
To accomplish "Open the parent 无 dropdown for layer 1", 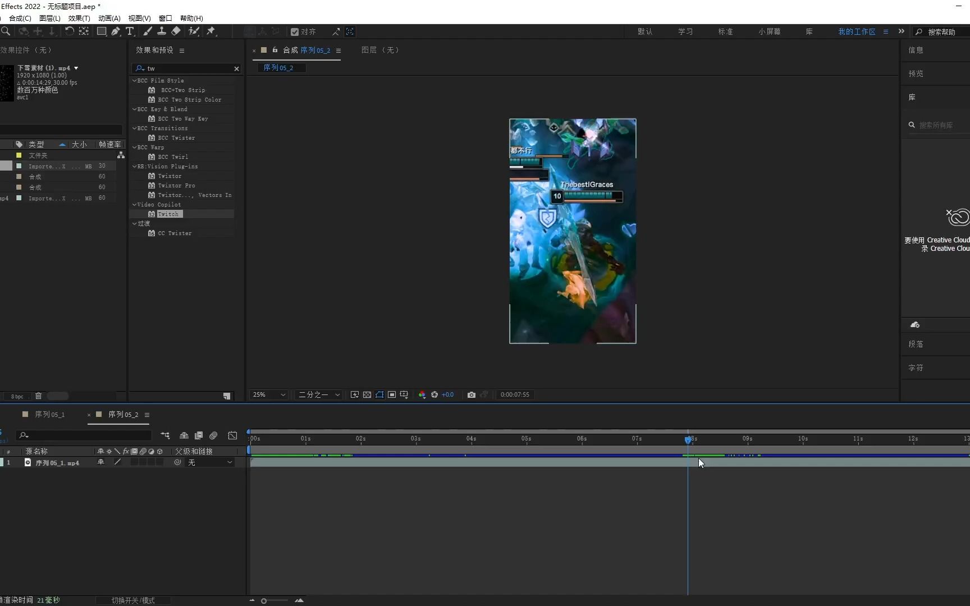I will (210, 462).
